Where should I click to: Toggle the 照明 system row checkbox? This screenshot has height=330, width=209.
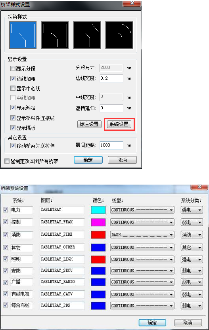(6, 259)
